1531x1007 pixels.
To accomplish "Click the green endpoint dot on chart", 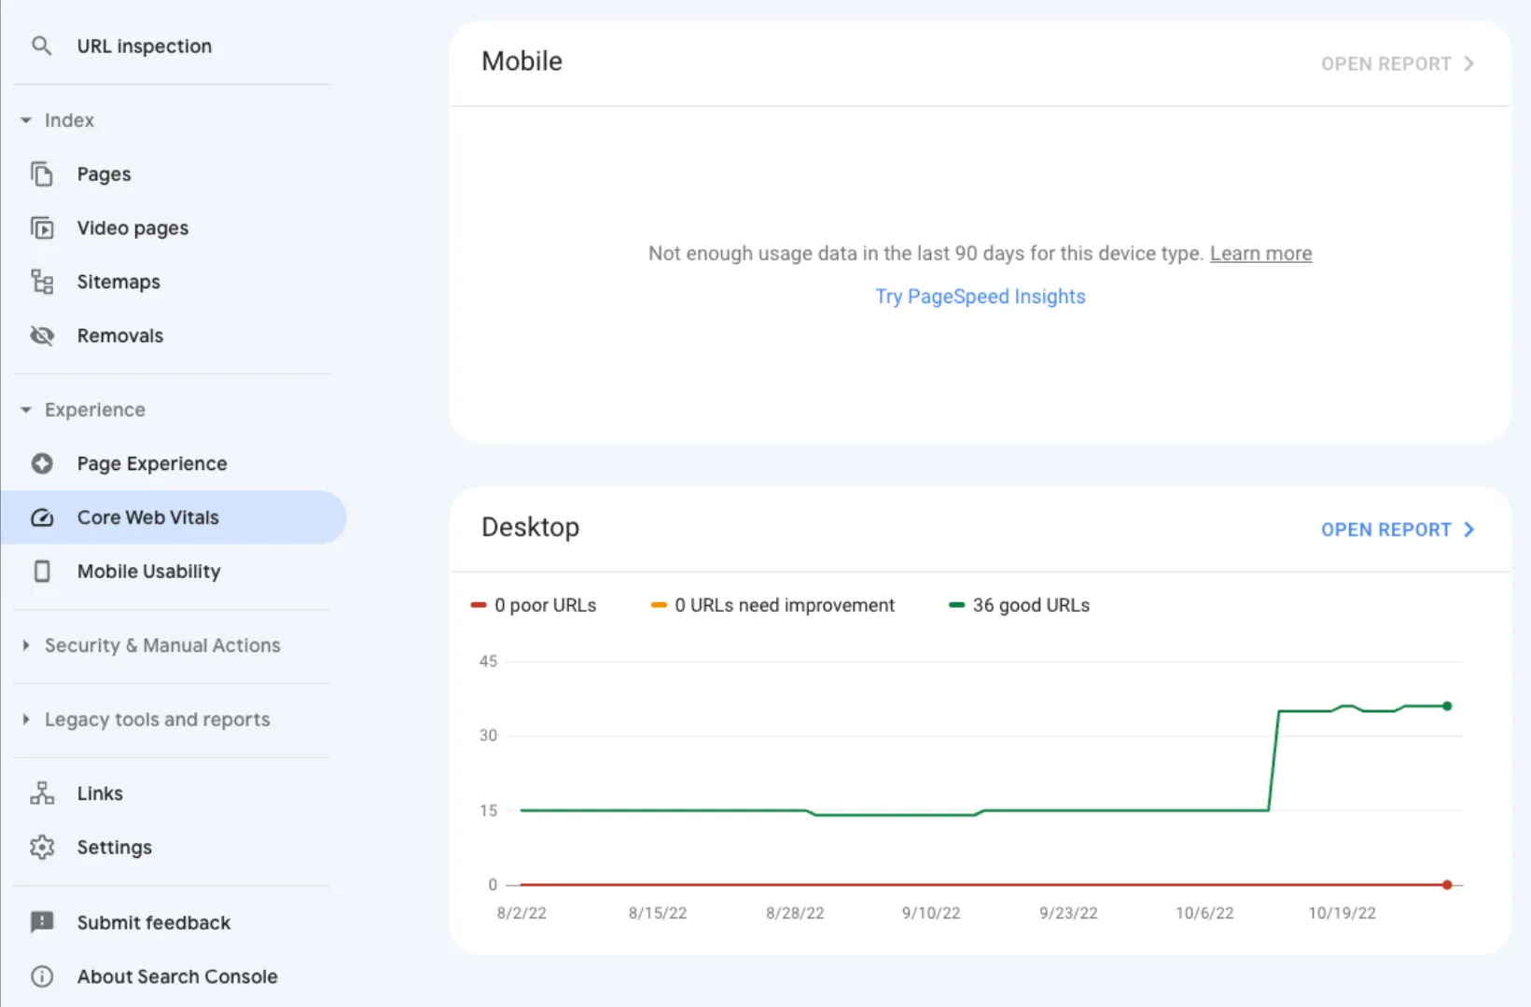I will pyautogui.click(x=1447, y=706).
